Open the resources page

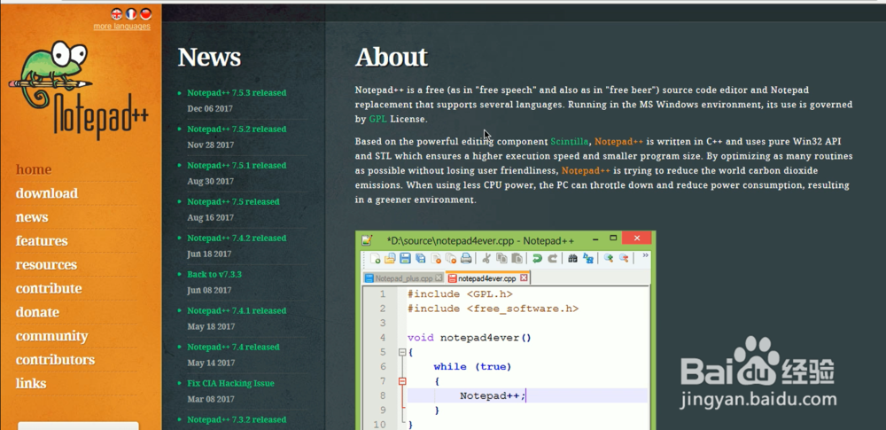click(46, 265)
